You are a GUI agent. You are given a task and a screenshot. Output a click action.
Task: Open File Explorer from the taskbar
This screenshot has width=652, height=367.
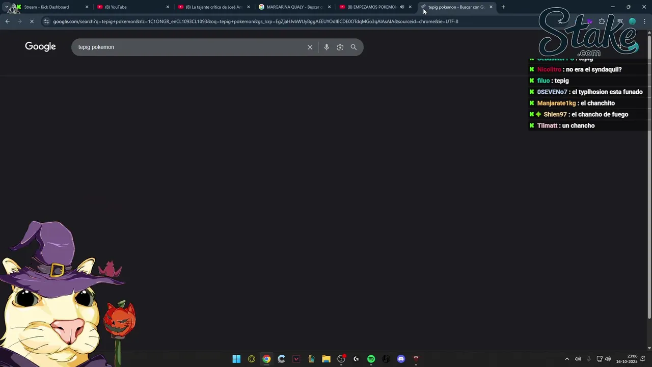tap(326, 359)
